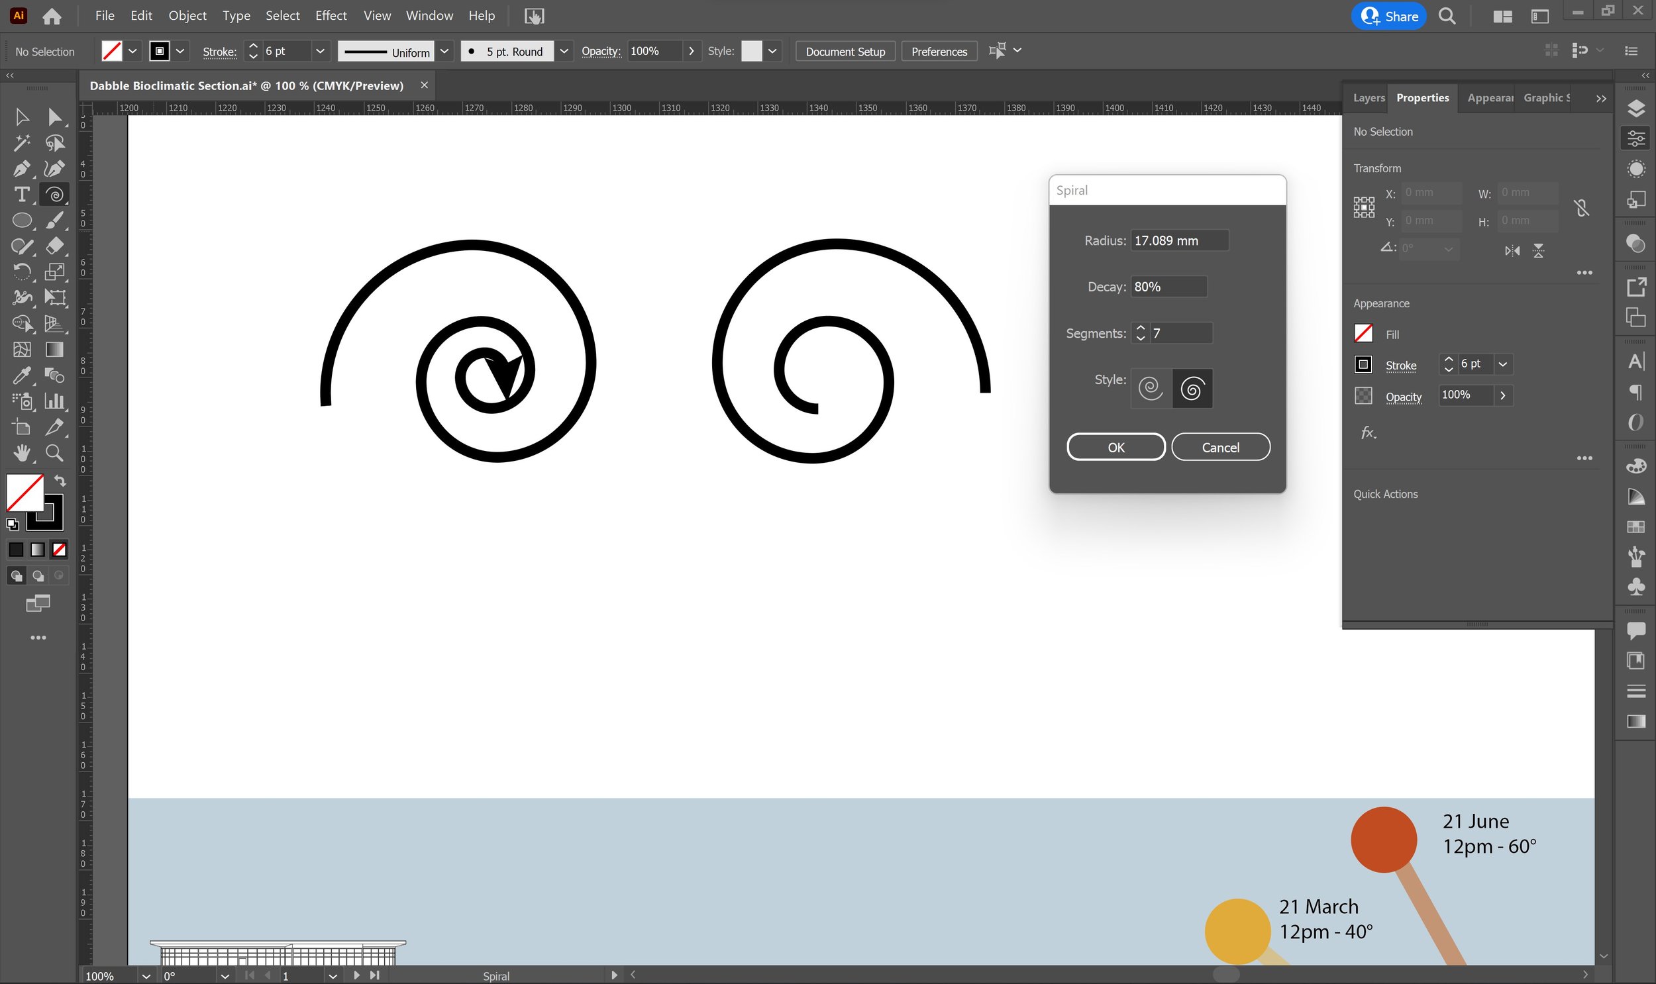Set the None fill mode button

click(x=60, y=550)
